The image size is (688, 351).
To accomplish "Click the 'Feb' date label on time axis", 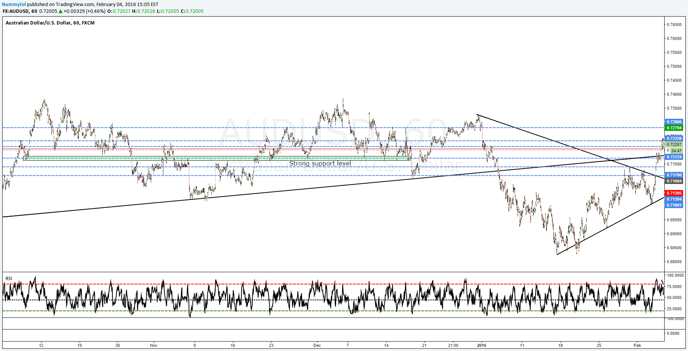I will pos(637,345).
